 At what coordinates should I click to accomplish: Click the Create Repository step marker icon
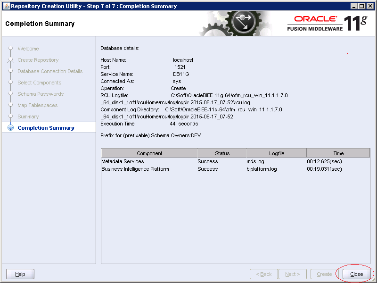pyautogui.click(x=10, y=60)
